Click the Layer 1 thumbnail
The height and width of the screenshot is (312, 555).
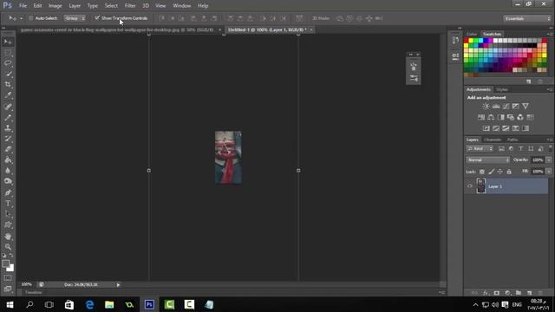(x=481, y=185)
